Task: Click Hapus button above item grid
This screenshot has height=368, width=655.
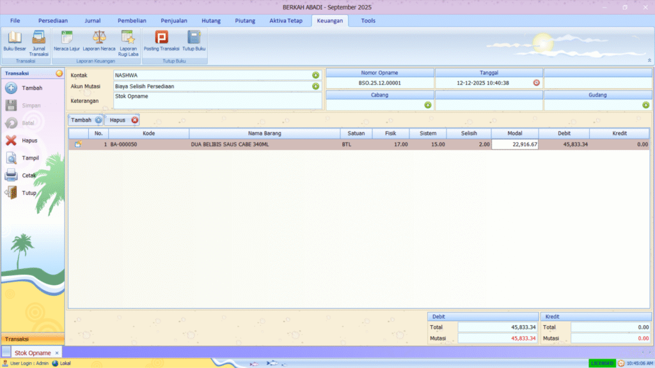Action: (x=122, y=120)
